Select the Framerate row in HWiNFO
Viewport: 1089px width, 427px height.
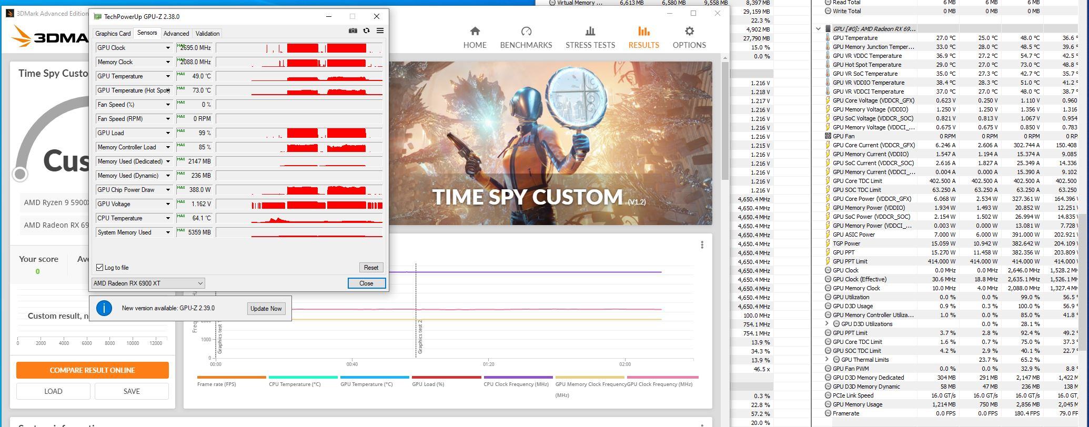(950, 413)
